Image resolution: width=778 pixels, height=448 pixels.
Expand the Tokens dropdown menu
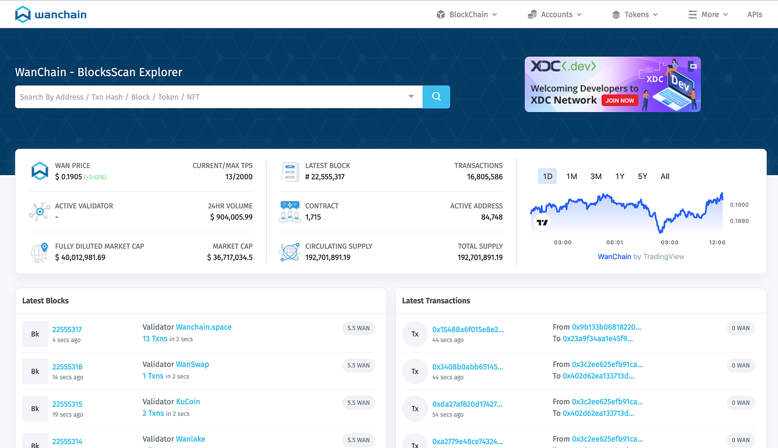click(635, 14)
